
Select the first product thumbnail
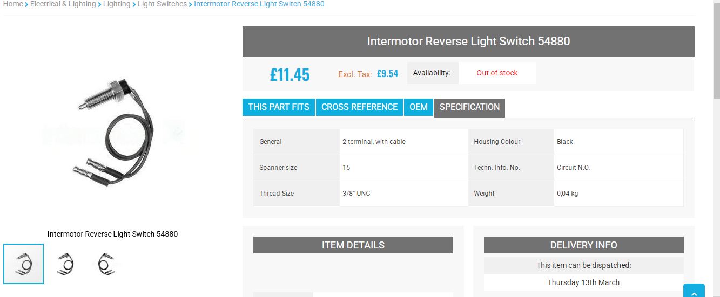(23, 264)
